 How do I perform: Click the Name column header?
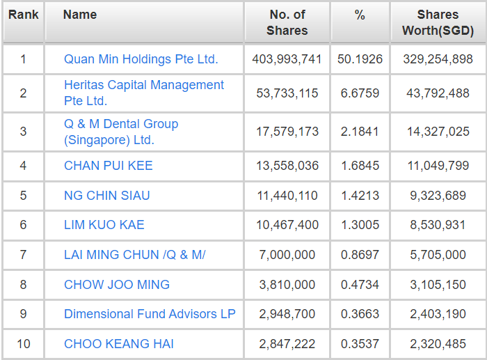click(80, 15)
